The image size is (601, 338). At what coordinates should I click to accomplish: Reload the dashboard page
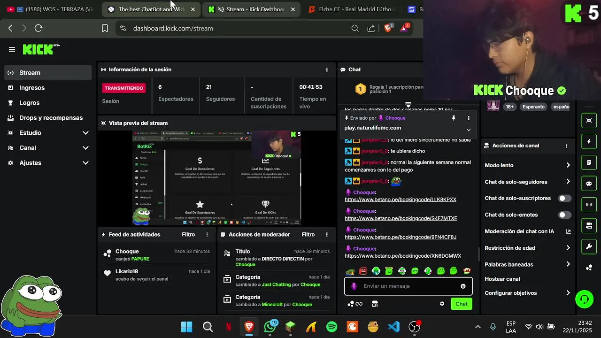(39, 28)
